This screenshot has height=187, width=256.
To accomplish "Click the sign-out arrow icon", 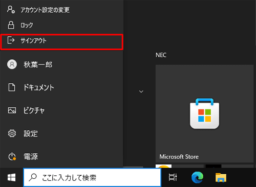I will [11, 40].
